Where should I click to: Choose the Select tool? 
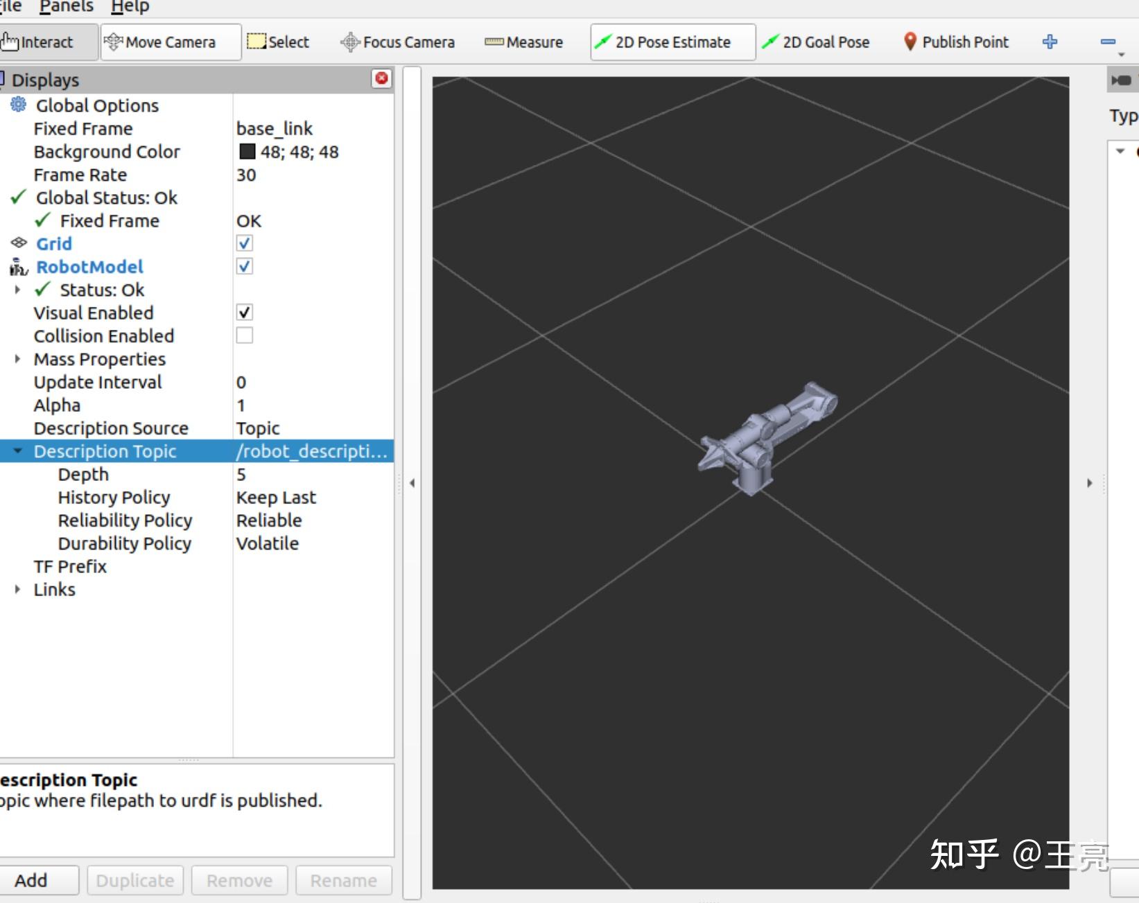point(279,42)
